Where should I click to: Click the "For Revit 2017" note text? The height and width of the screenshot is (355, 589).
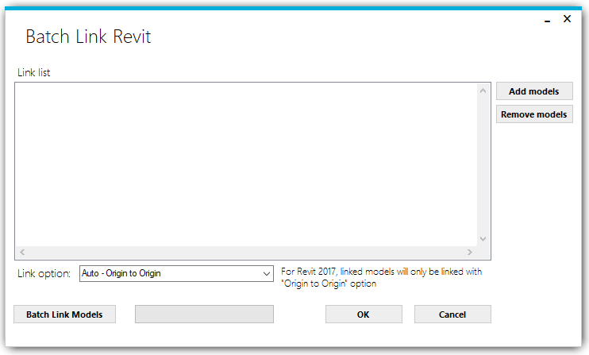tap(381, 277)
